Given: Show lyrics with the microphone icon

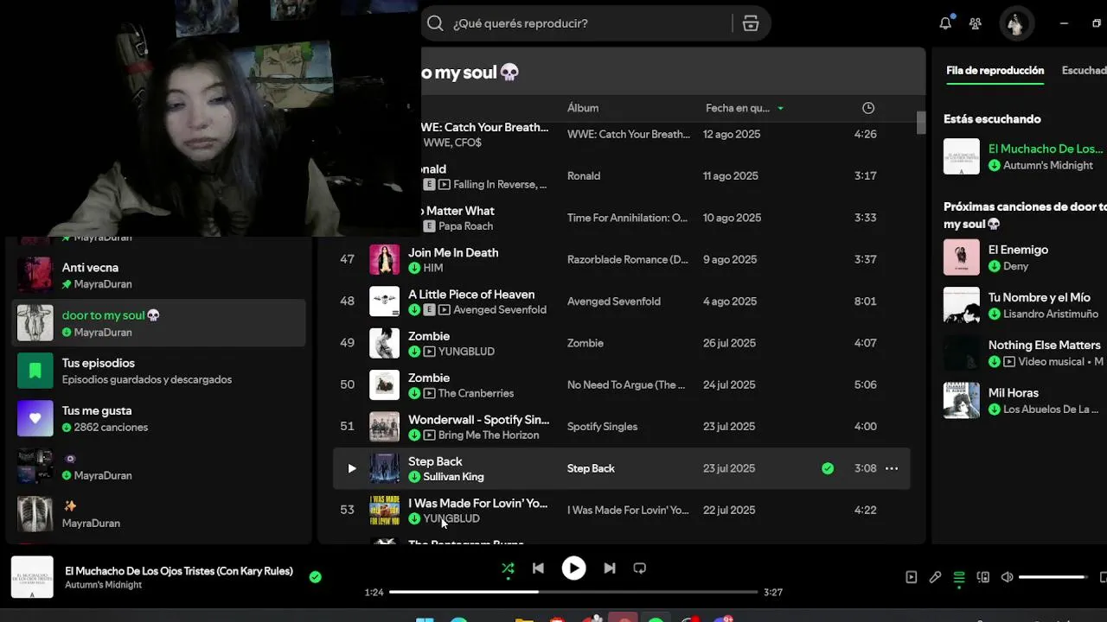Looking at the screenshot, I should pyautogui.click(x=935, y=577).
